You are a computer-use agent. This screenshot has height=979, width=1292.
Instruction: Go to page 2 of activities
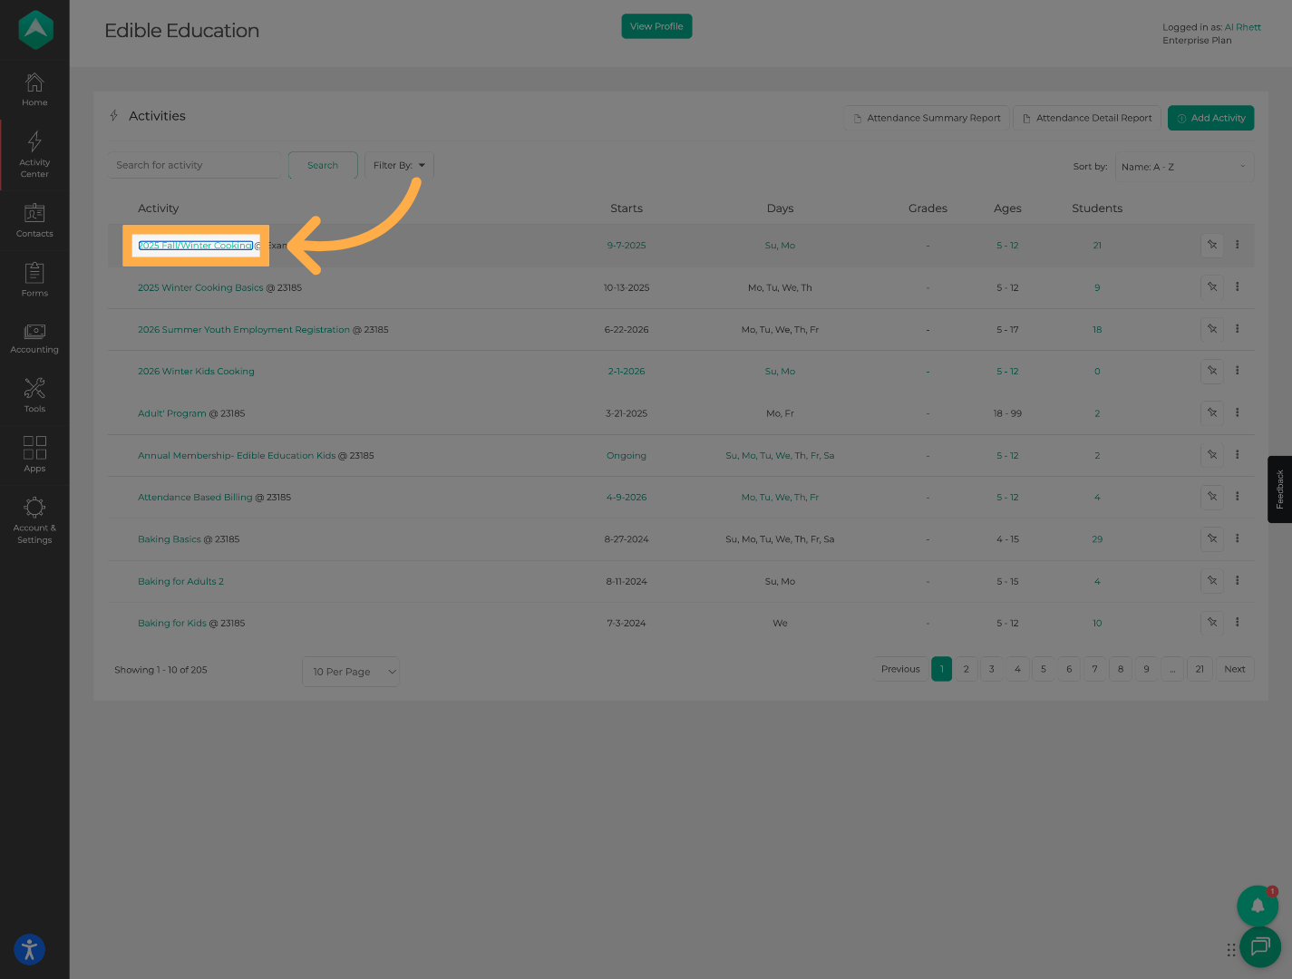pyautogui.click(x=967, y=669)
